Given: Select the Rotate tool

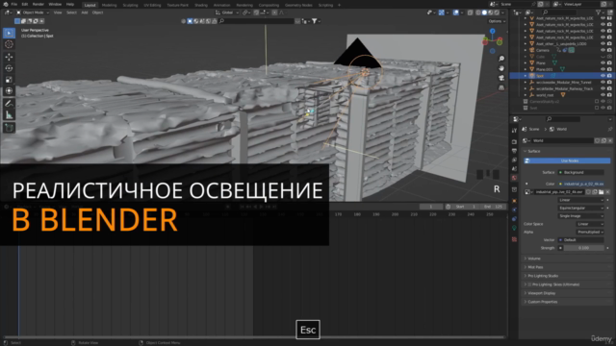Looking at the screenshot, I should coord(9,68).
